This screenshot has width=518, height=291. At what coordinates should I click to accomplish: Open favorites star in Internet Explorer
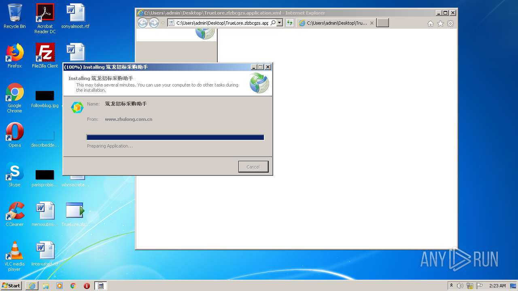441,23
